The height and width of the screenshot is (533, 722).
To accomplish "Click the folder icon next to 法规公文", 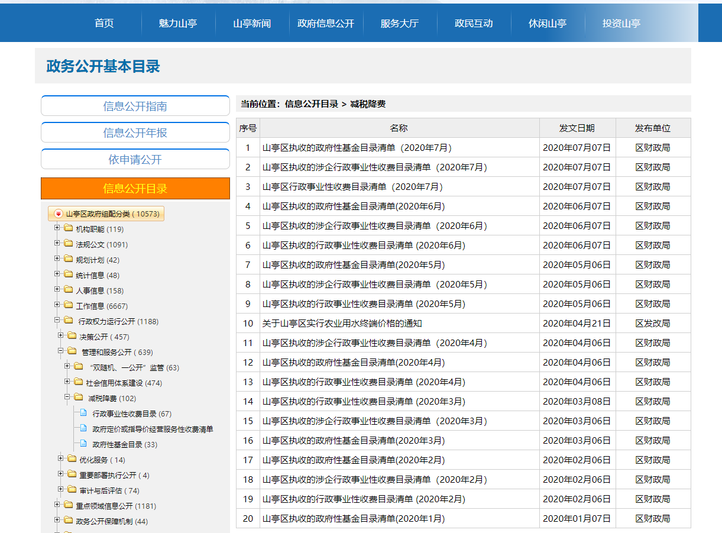I will (x=68, y=244).
